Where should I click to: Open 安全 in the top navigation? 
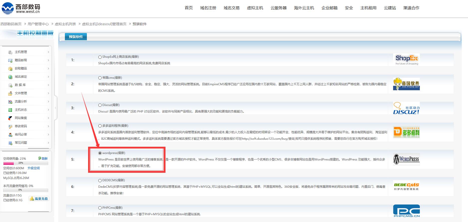tap(349, 8)
